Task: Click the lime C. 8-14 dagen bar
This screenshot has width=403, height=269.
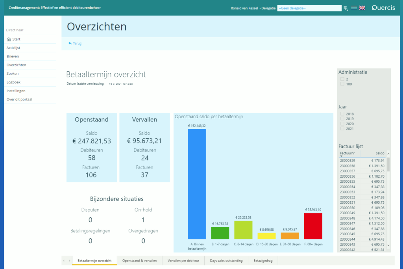Action: [x=243, y=230]
